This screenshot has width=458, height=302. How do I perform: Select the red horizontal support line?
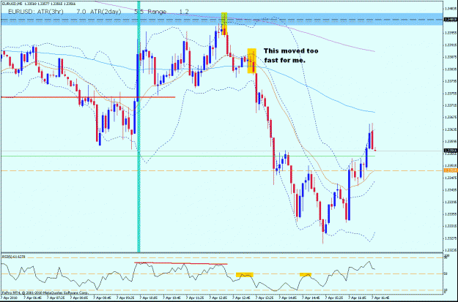[x=88, y=97]
